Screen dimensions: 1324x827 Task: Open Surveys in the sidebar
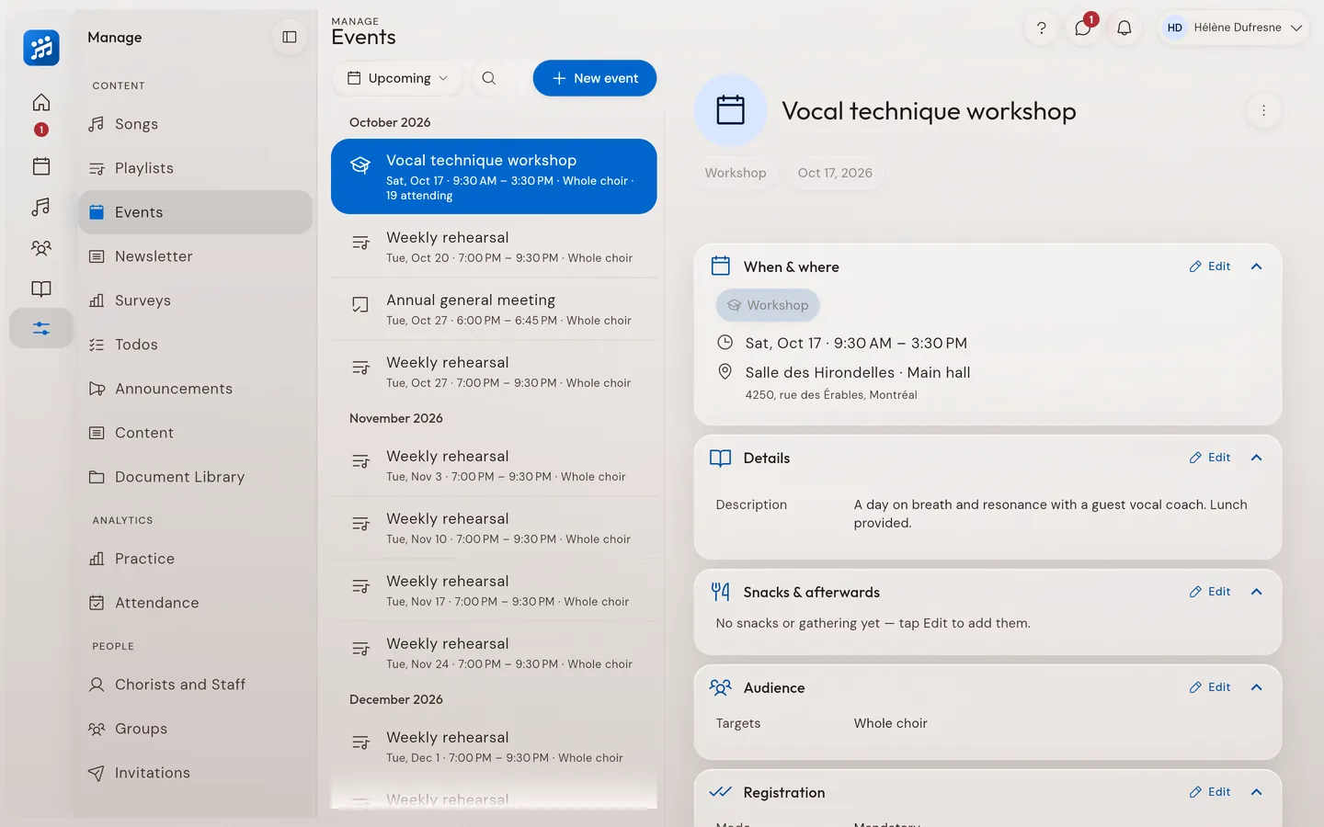click(195, 300)
